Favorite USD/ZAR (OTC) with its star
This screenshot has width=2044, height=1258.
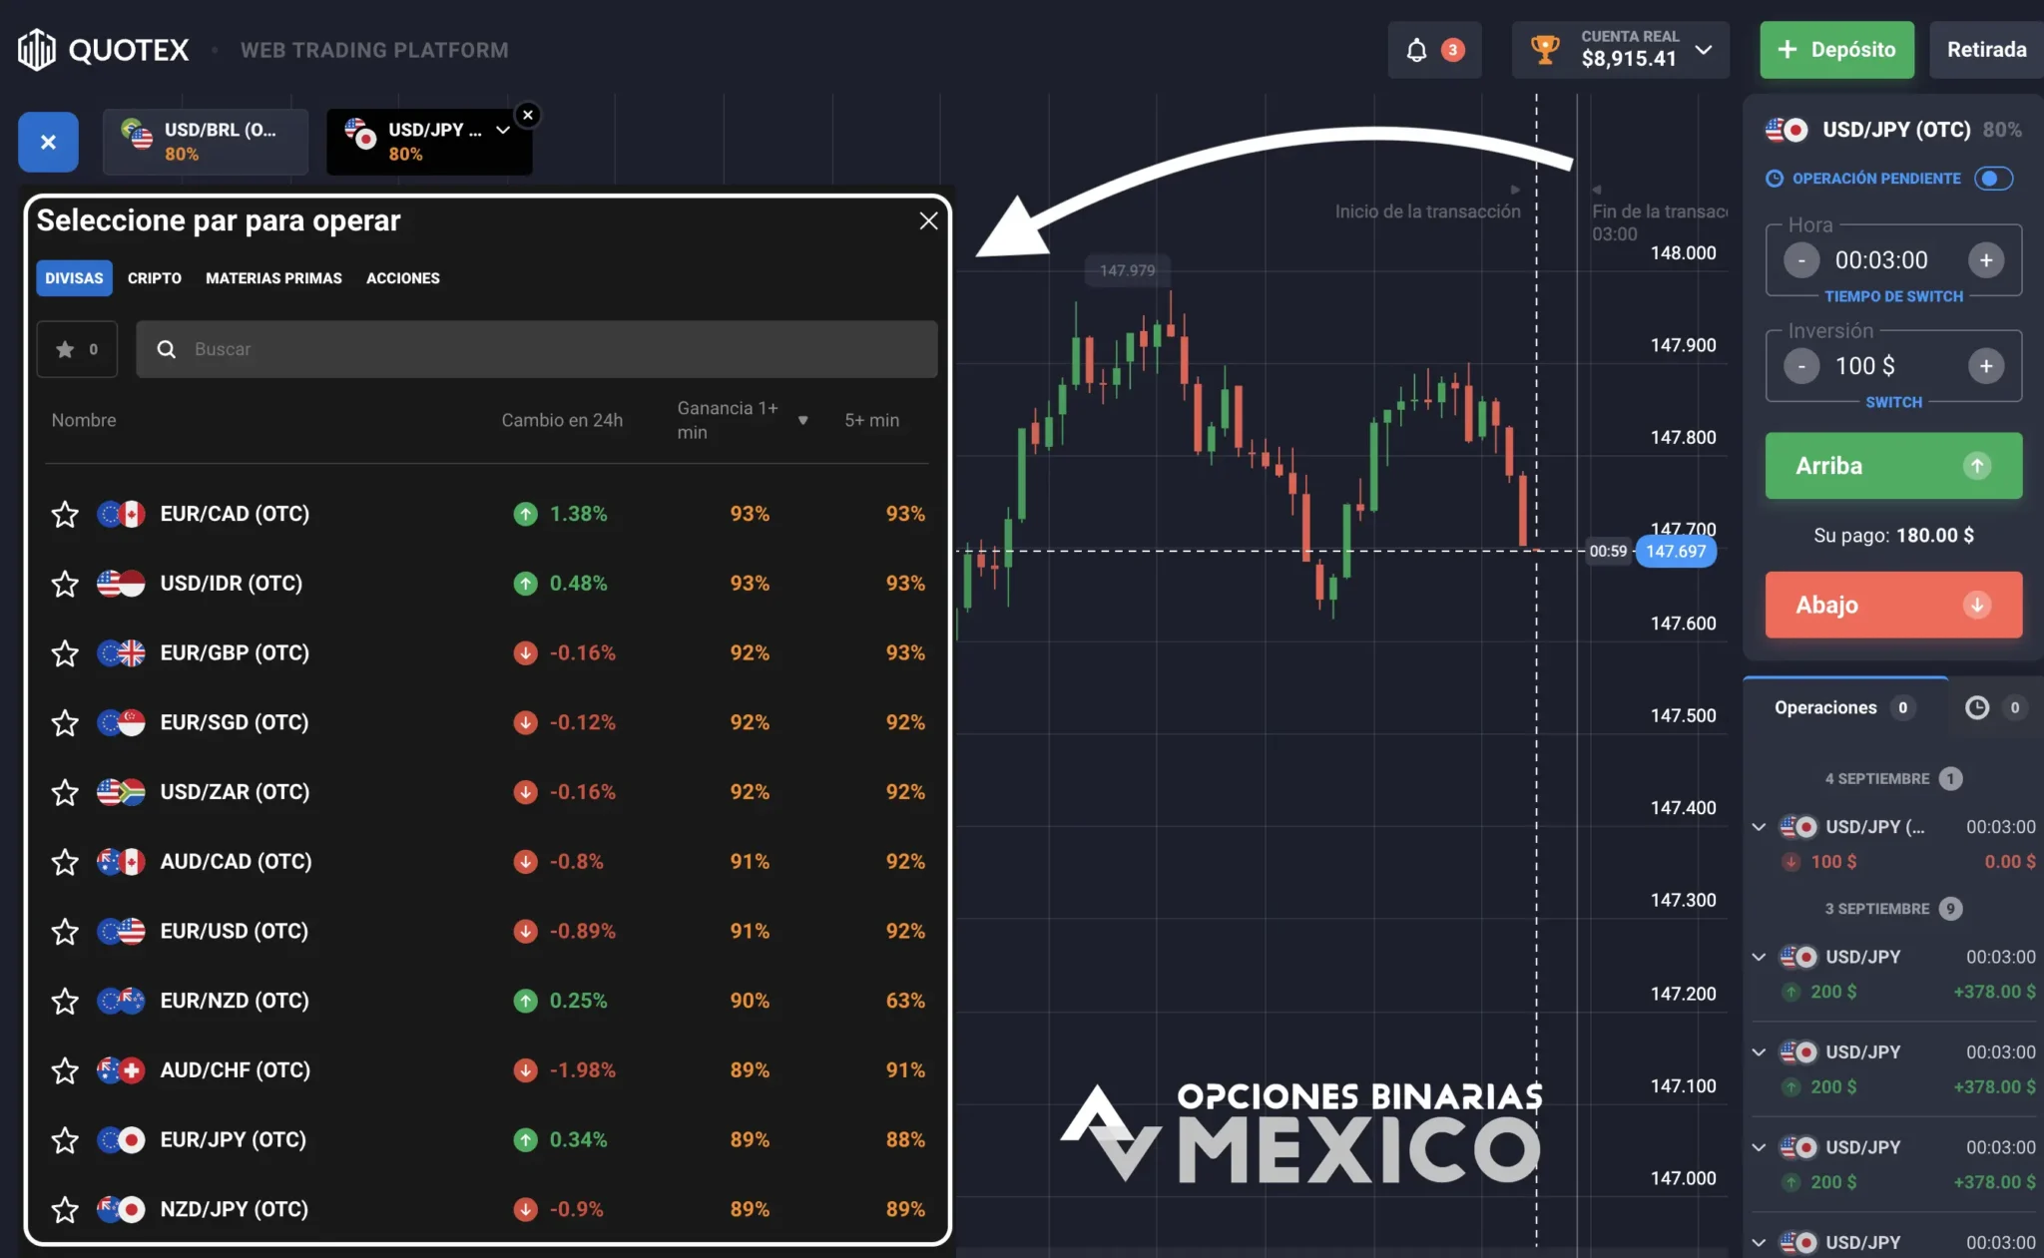tap(65, 792)
